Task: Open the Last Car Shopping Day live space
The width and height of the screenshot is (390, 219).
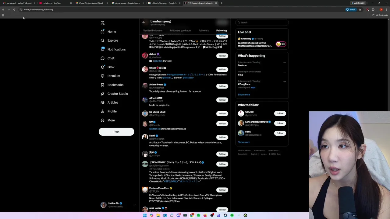Action: pyautogui.click(x=262, y=42)
